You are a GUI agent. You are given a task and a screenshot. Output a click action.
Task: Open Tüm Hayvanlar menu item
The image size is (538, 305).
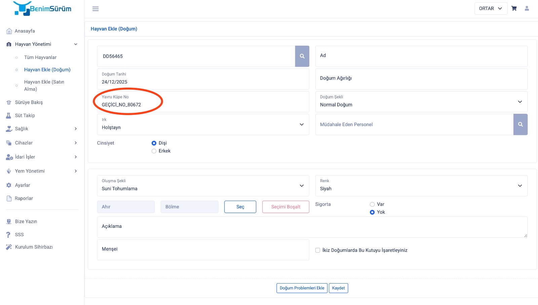(x=40, y=57)
